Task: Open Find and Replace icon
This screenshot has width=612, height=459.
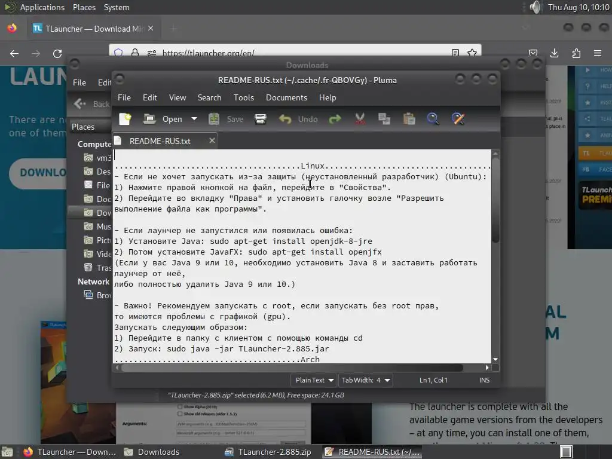Action: (458, 119)
